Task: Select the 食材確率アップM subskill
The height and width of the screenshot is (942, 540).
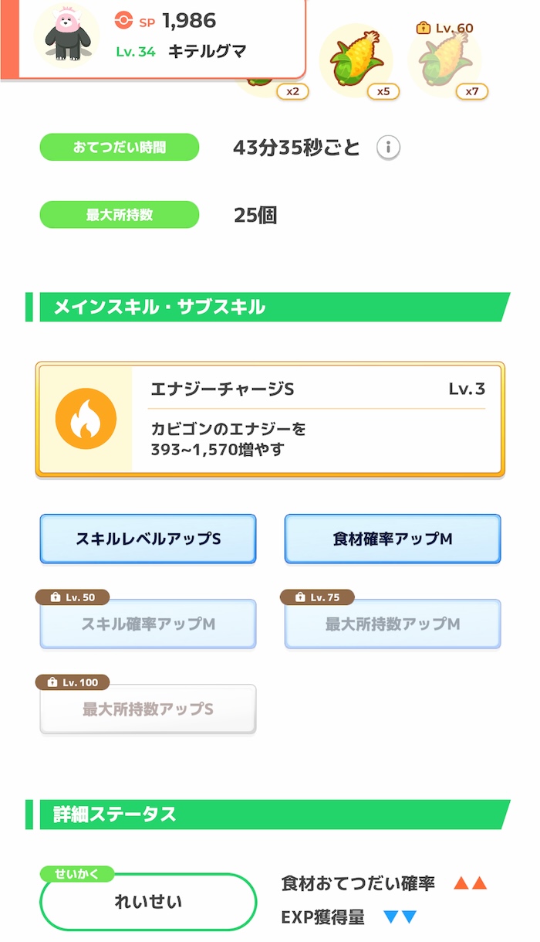Action: (392, 539)
